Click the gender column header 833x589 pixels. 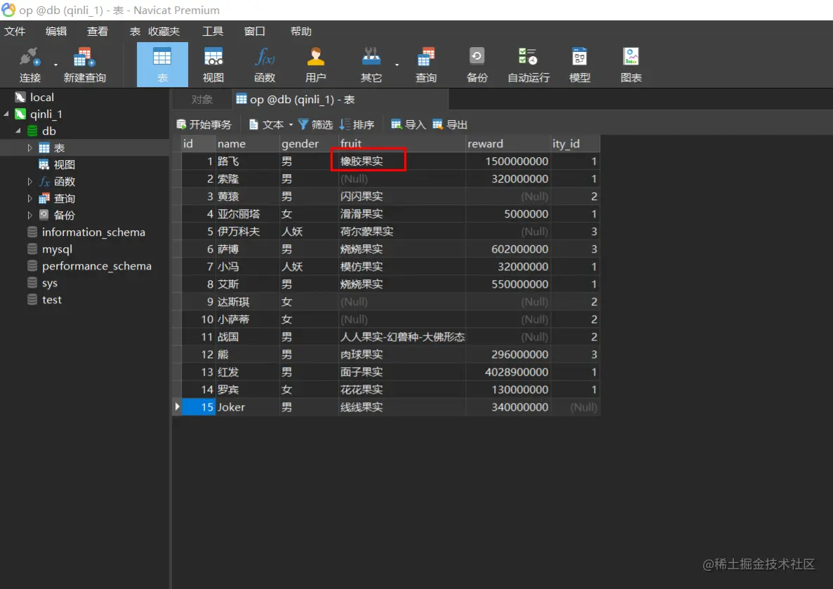click(309, 143)
